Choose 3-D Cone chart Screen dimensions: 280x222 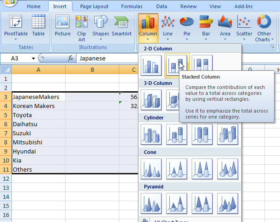click(x=228, y=169)
